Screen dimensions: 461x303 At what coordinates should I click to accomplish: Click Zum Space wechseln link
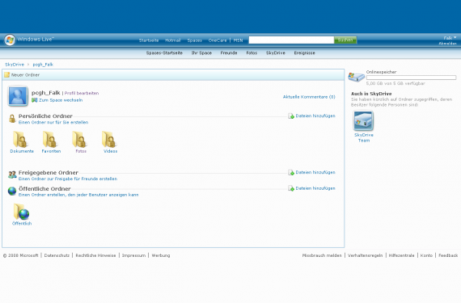tap(61, 100)
